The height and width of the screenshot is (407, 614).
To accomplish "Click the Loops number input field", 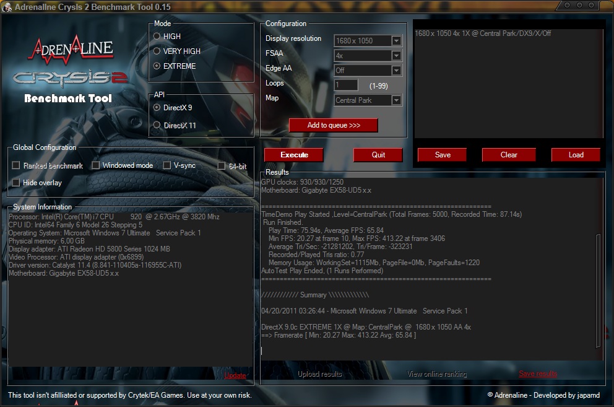I will (346, 85).
